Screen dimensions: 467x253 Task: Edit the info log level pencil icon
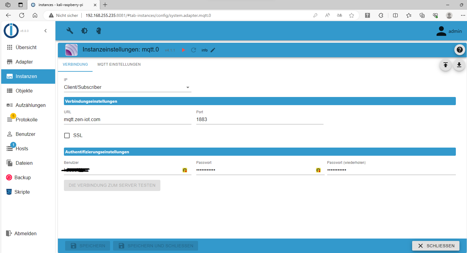[213, 50]
